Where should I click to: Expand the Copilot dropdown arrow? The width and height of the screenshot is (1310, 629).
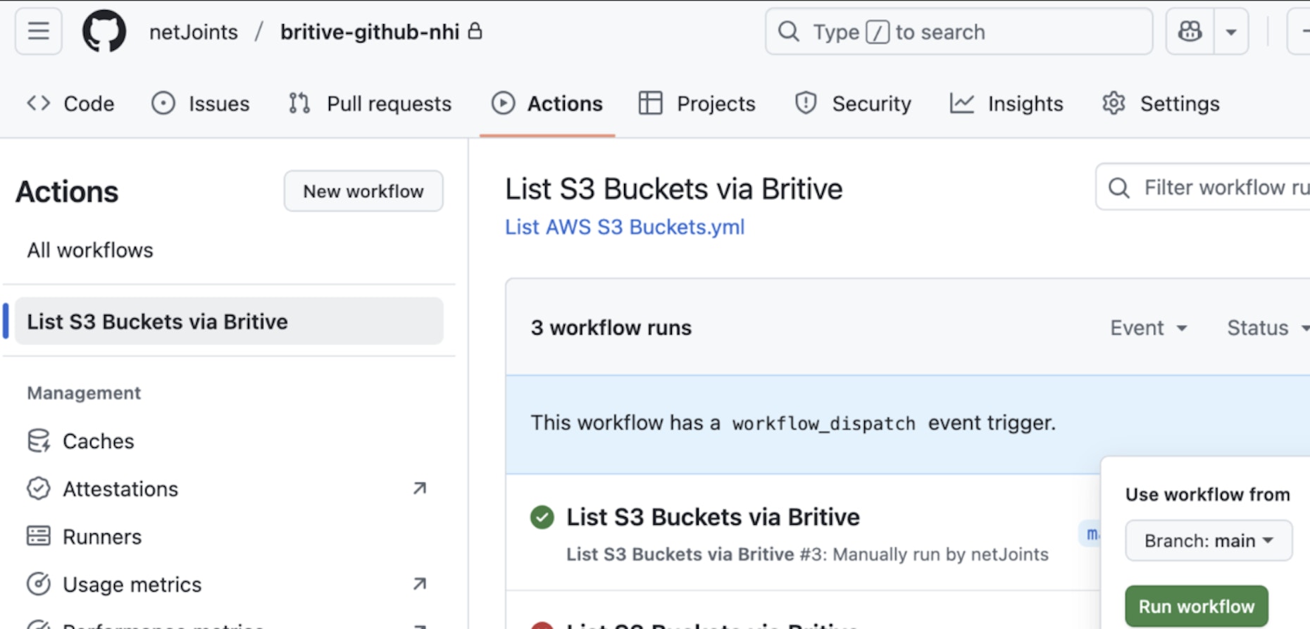click(x=1231, y=32)
